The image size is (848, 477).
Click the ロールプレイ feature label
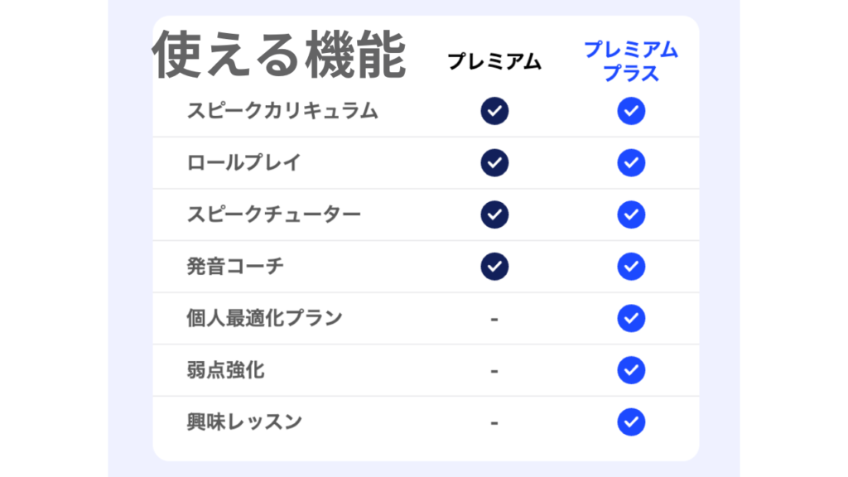(x=243, y=163)
